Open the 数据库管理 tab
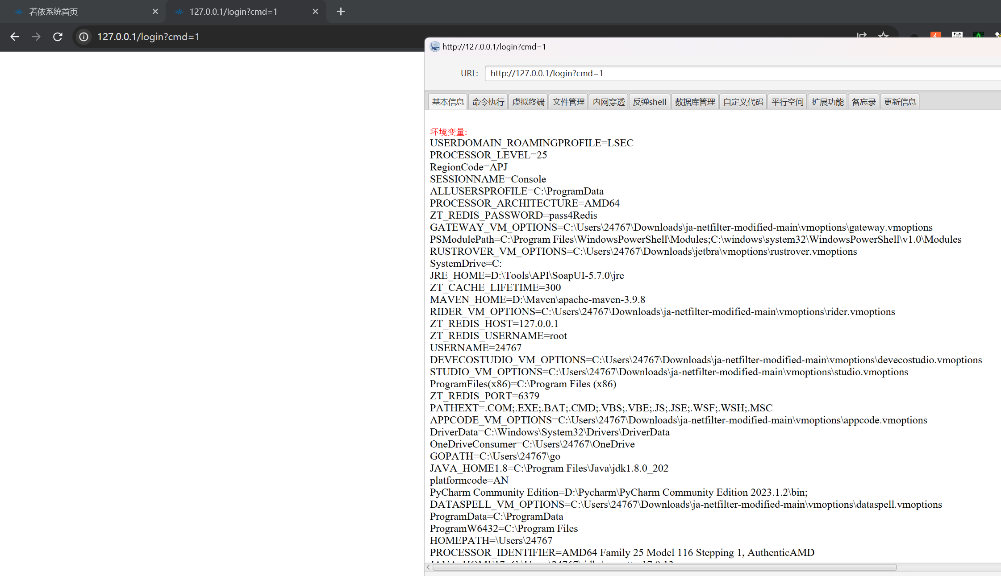 [x=695, y=102]
